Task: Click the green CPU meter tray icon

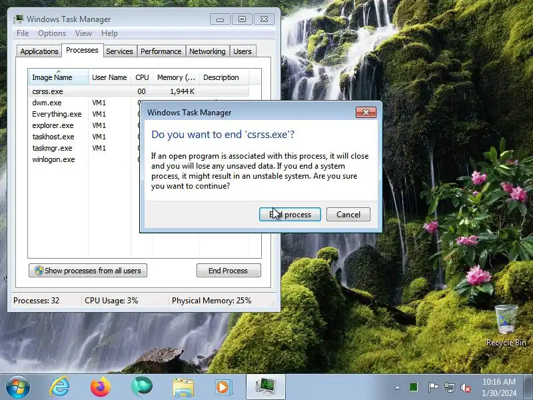Action: (x=414, y=387)
